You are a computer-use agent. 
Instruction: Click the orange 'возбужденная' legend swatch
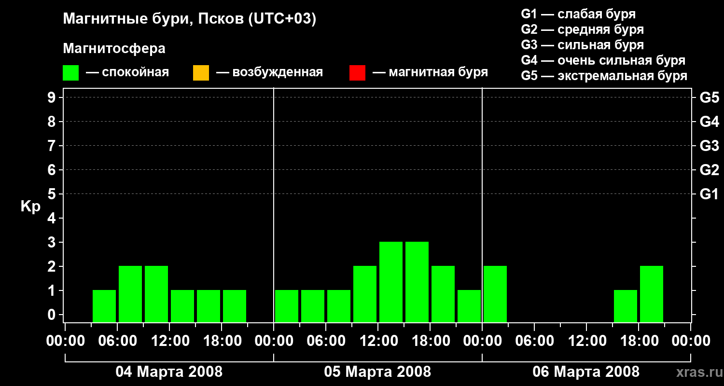point(201,73)
